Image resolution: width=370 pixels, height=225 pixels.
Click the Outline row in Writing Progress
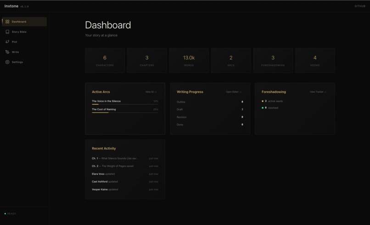[210, 102]
